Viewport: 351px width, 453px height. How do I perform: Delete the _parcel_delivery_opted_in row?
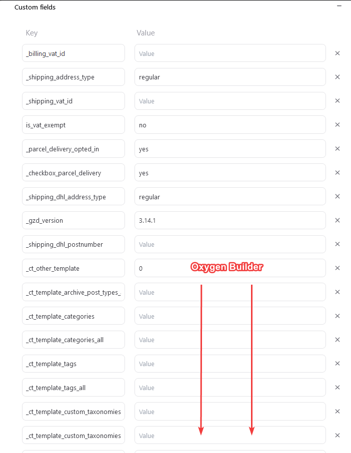click(x=337, y=149)
